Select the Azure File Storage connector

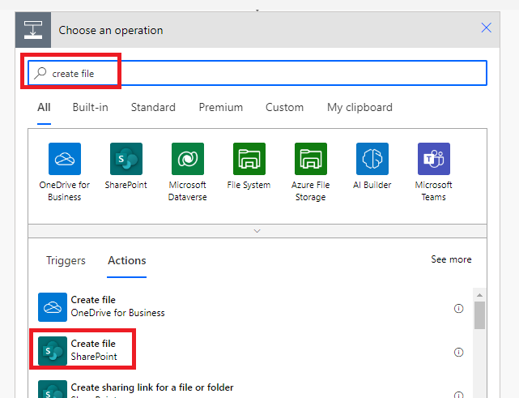coord(310,159)
